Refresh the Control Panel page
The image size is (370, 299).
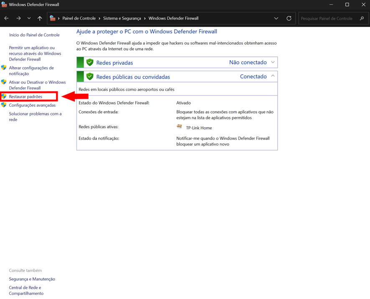[289, 18]
